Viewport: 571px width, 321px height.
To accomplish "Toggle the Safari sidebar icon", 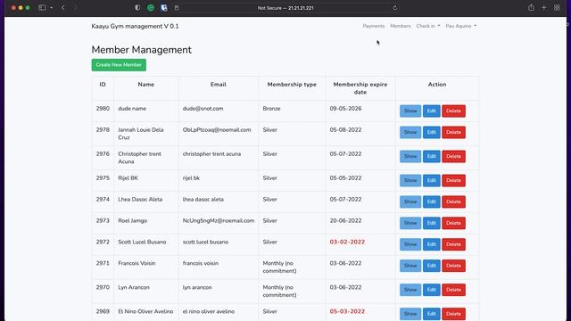I will point(42,8).
